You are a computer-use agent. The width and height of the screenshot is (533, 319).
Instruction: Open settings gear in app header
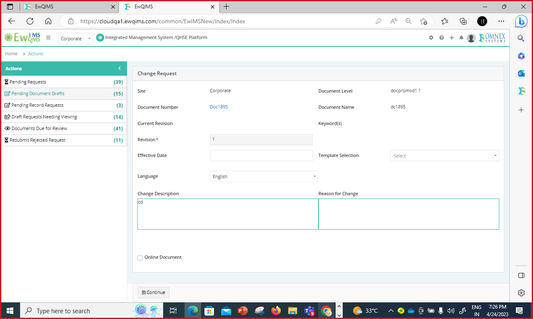[x=431, y=38]
